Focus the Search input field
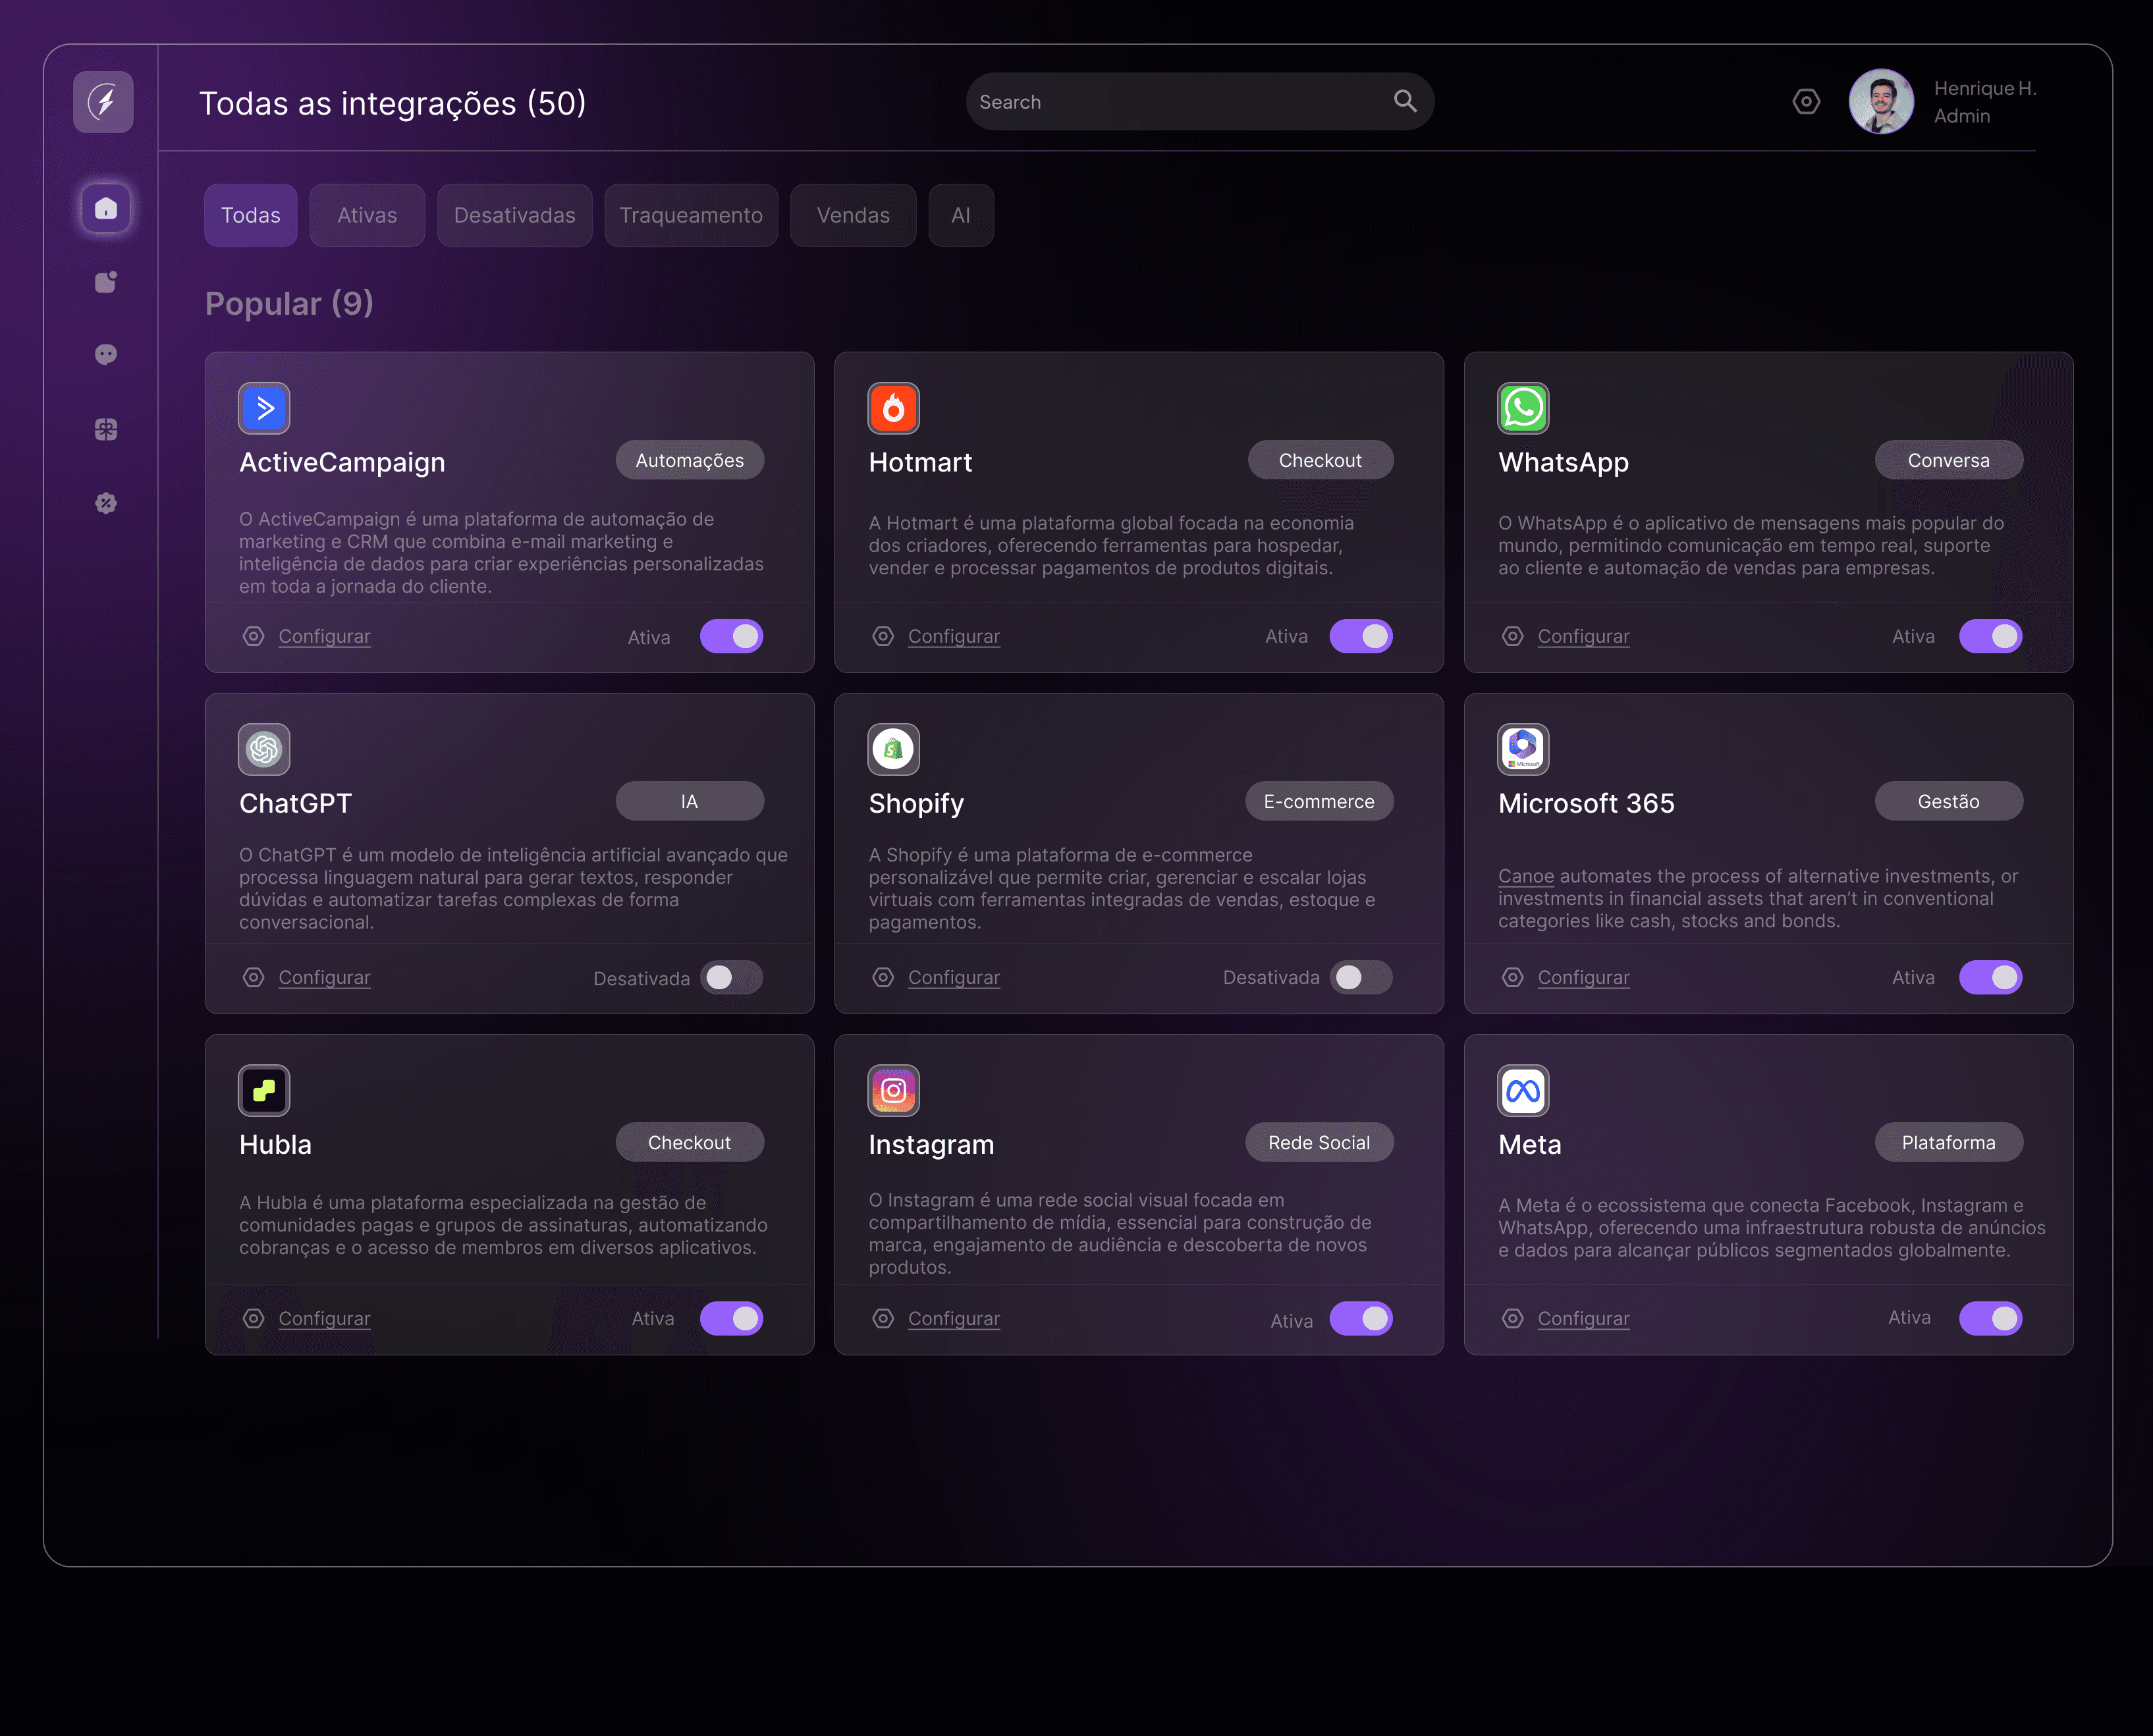Image resolution: width=2153 pixels, height=1736 pixels. pos(1180,102)
